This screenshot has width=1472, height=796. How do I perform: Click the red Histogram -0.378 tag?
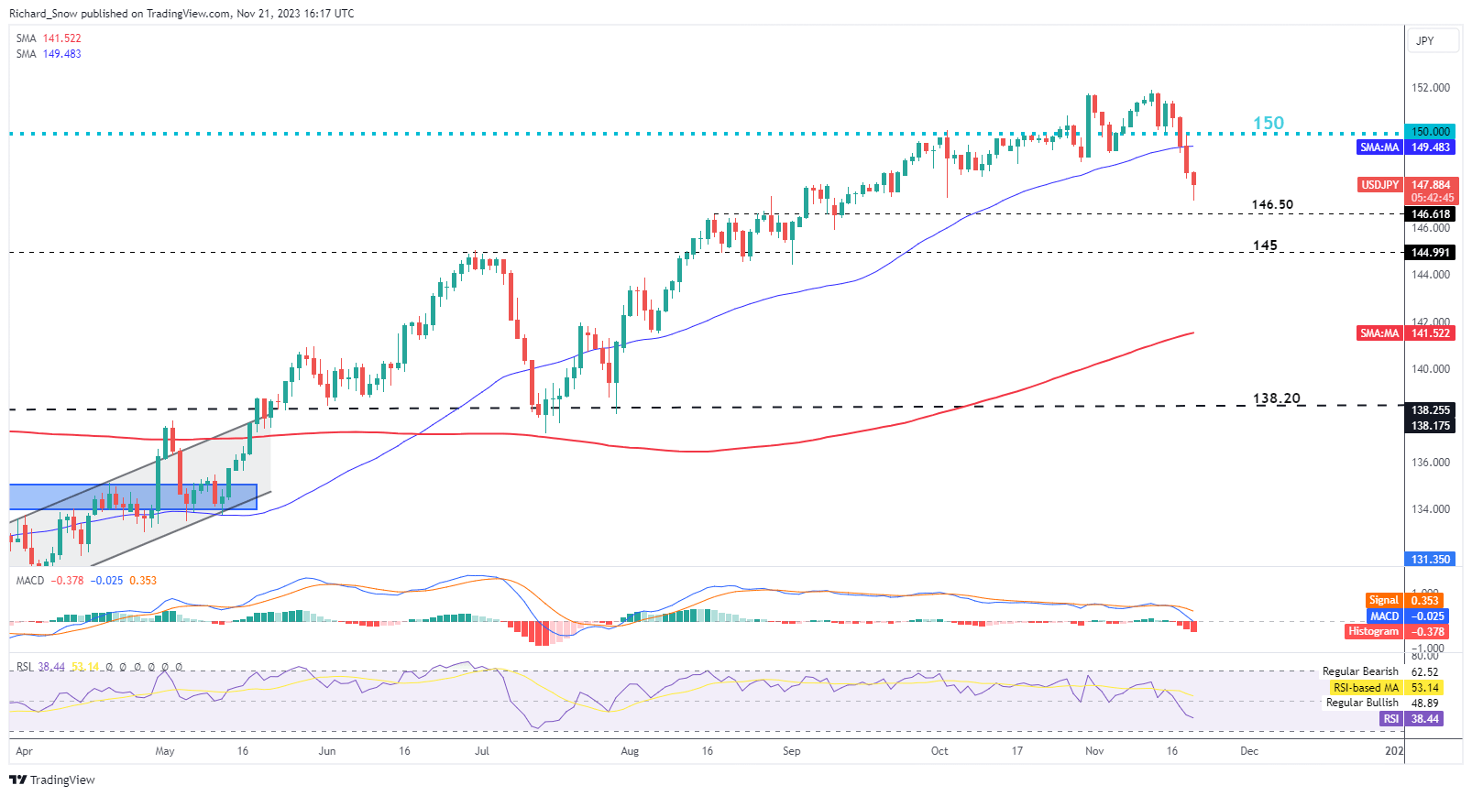click(1395, 632)
